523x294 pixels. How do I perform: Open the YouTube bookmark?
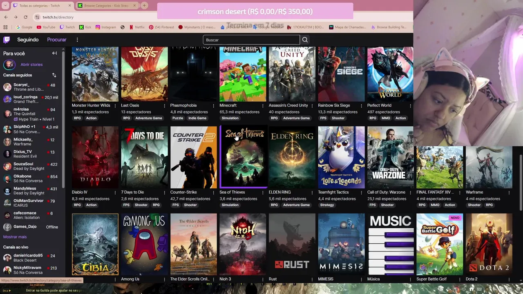46,27
